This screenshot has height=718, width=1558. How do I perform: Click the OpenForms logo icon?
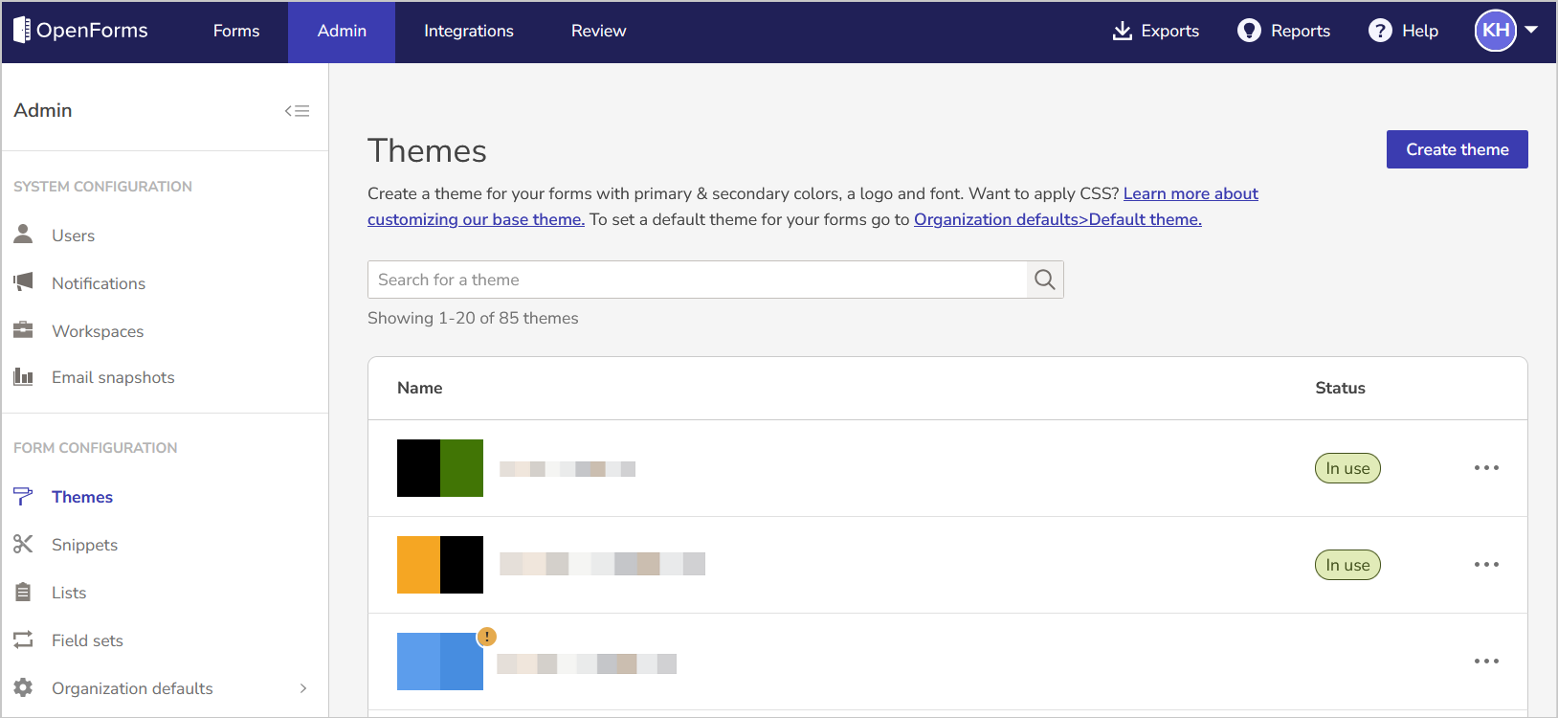[22, 31]
